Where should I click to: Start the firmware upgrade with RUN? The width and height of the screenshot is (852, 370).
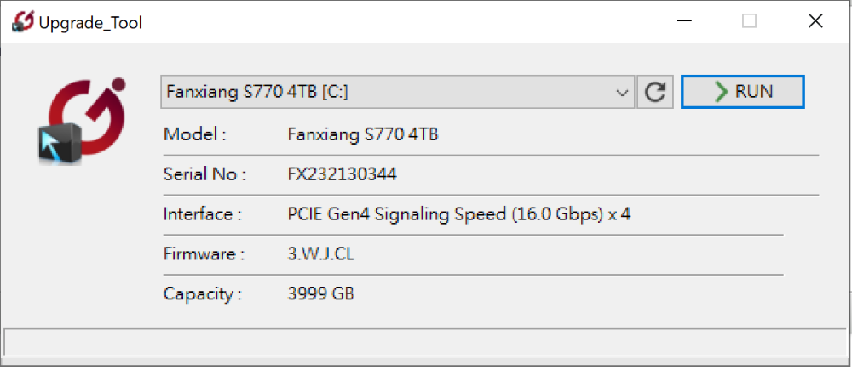pos(742,92)
